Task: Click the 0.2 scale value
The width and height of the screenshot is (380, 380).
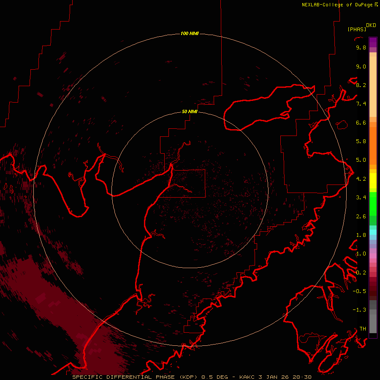Action: click(361, 273)
